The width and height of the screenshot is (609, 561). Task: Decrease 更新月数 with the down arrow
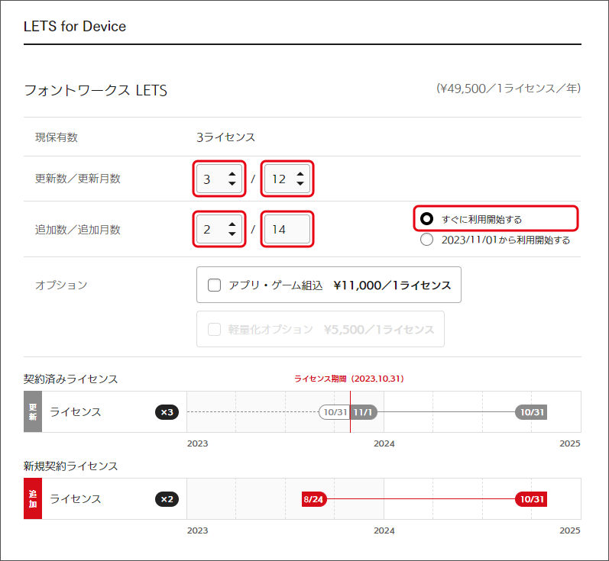click(x=300, y=184)
